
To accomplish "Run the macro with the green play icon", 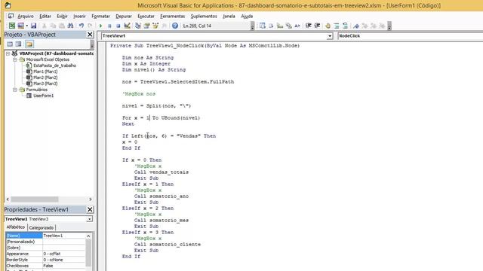I will point(100,26).
